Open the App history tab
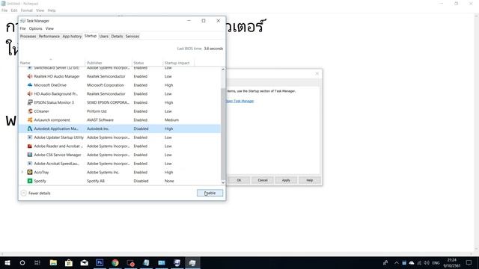 (72, 37)
